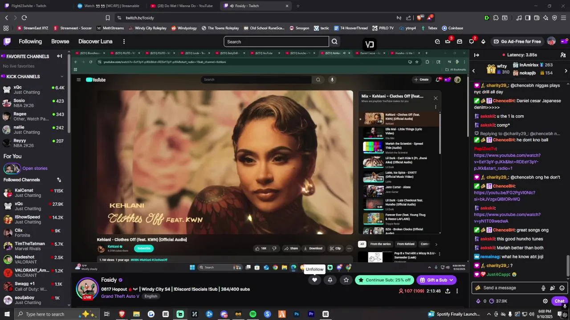The image size is (570, 320).
Task: Click the Twitch search input box
Action: point(276,41)
